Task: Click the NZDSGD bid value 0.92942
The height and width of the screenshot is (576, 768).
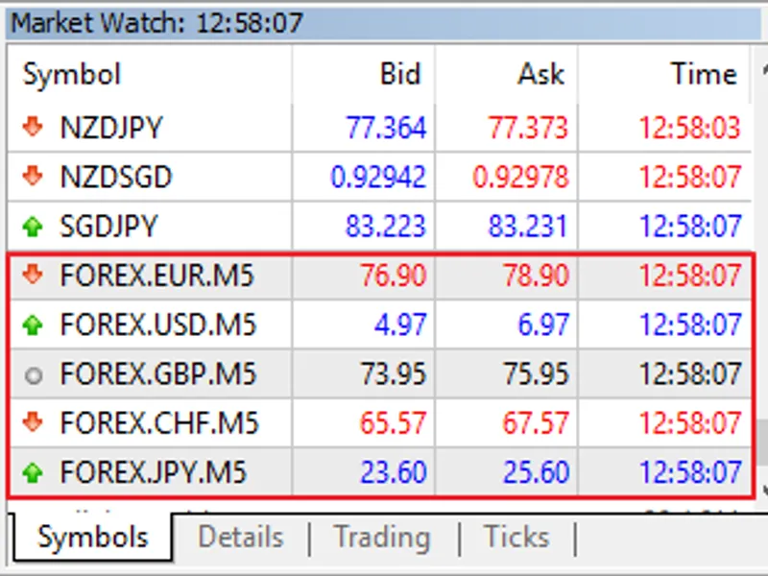Action: pyautogui.click(x=378, y=177)
